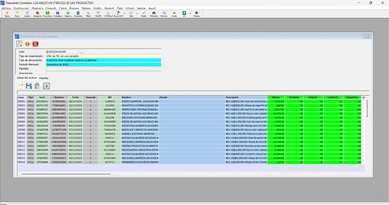This screenshot has height=205, width=389.
Task: Open the Archivo menu
Action: click(x=6, y=8)
